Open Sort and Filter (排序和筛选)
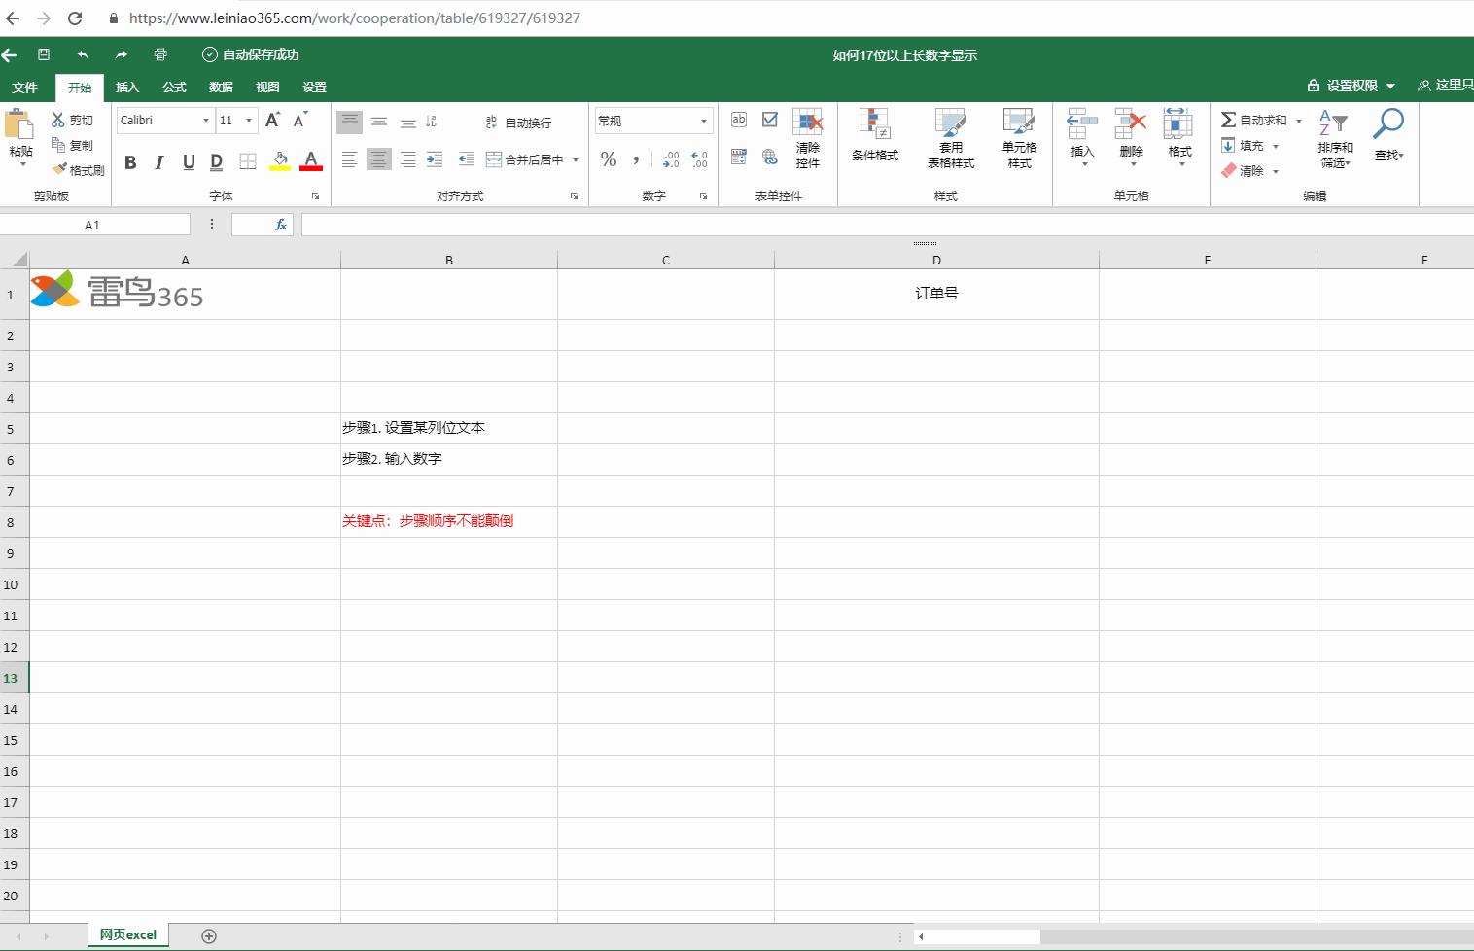Image resolution: width=1474 pixels, height=951 pixels. [x=1335, y=138]
